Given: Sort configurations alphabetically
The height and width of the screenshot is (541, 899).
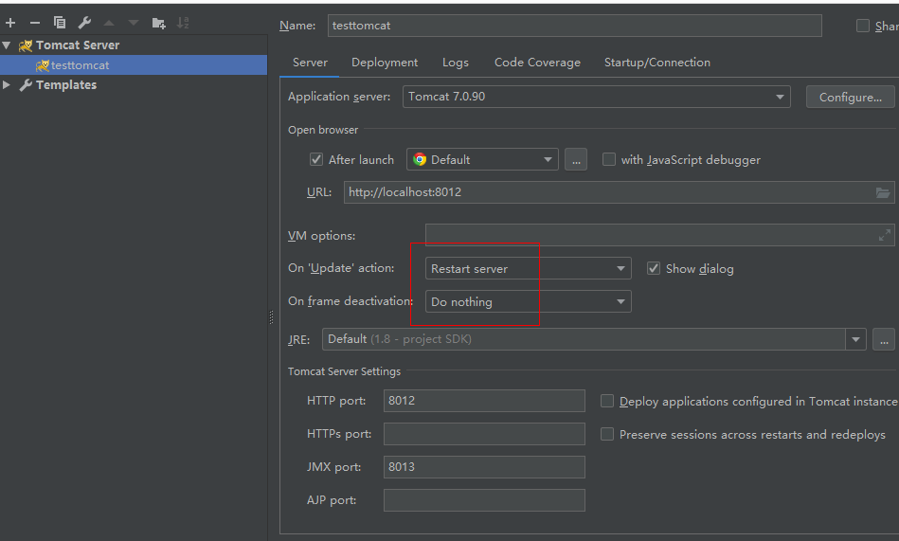Looking at the screenshot, I should [x=183, y=23].
